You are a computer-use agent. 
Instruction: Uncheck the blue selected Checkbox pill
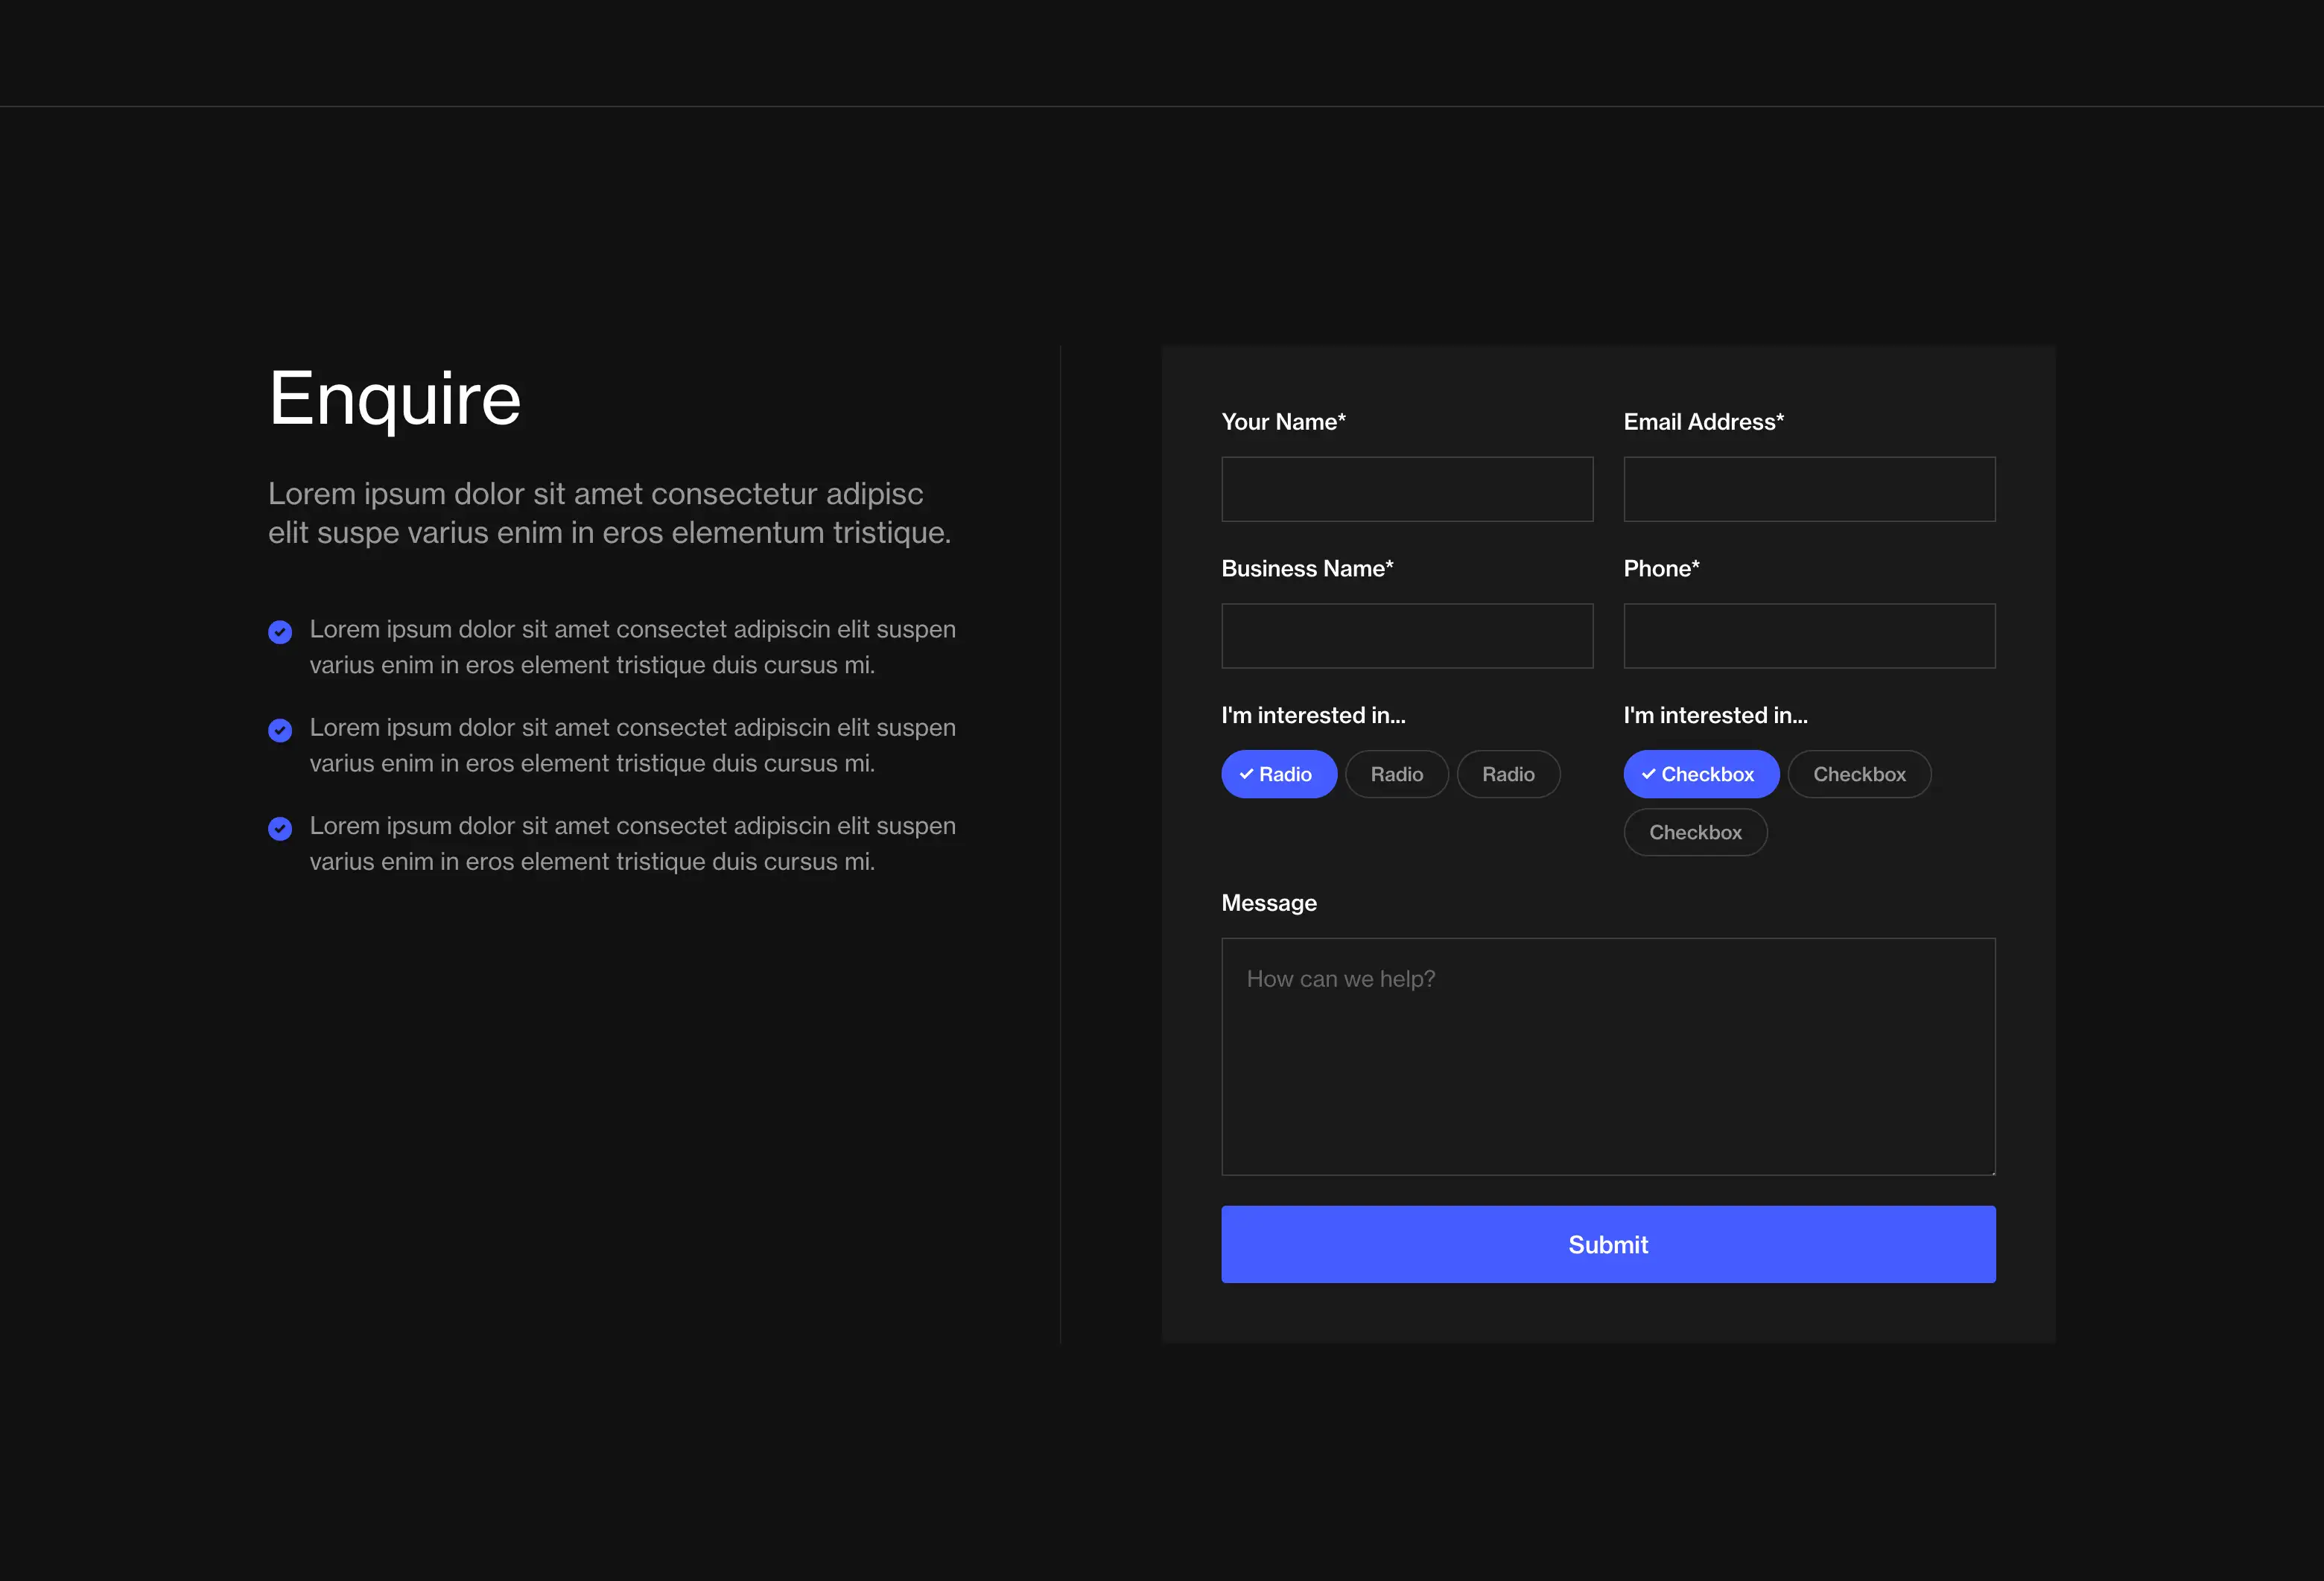(x=1701, y=774)
